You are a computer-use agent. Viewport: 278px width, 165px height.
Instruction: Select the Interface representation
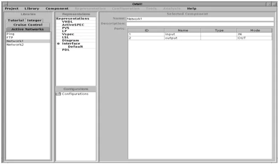(71, 43)
